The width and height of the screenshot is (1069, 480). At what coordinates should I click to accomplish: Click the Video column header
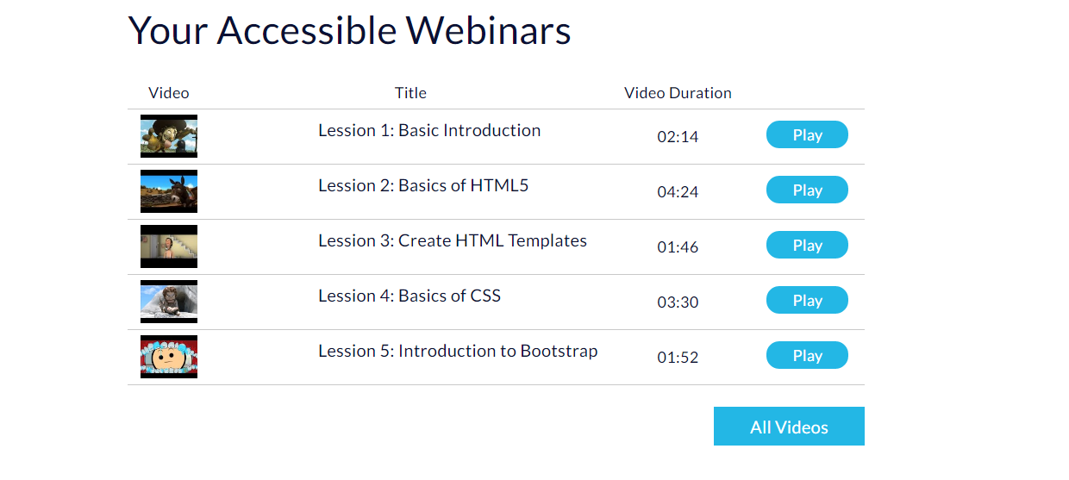(x=169, y=93)
